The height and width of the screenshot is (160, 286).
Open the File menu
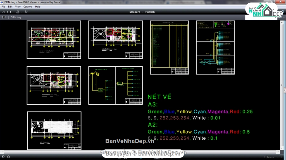click(3, 7)
